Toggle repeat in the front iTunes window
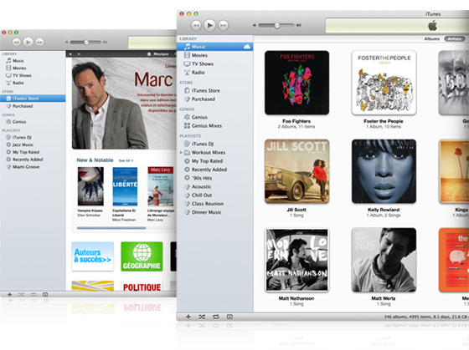This screenshot has height=350, width=469. click(216, 317)
